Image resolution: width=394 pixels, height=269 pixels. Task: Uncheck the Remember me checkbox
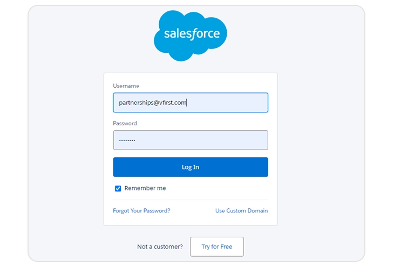pos(118,188)
